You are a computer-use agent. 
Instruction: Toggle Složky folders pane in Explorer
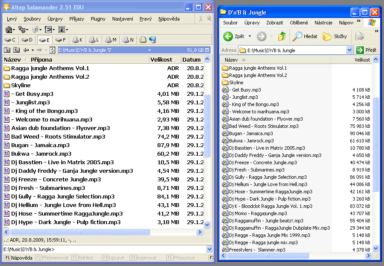click(335, 36)
